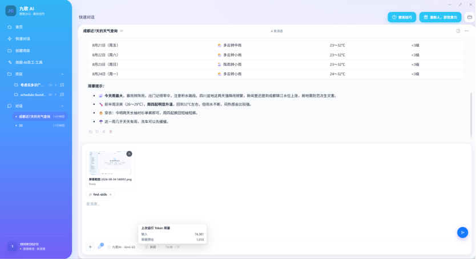This screenshot has width=476, height=259.
Task: Click 8月23日（周日） table row date
Action: [105, 64]
